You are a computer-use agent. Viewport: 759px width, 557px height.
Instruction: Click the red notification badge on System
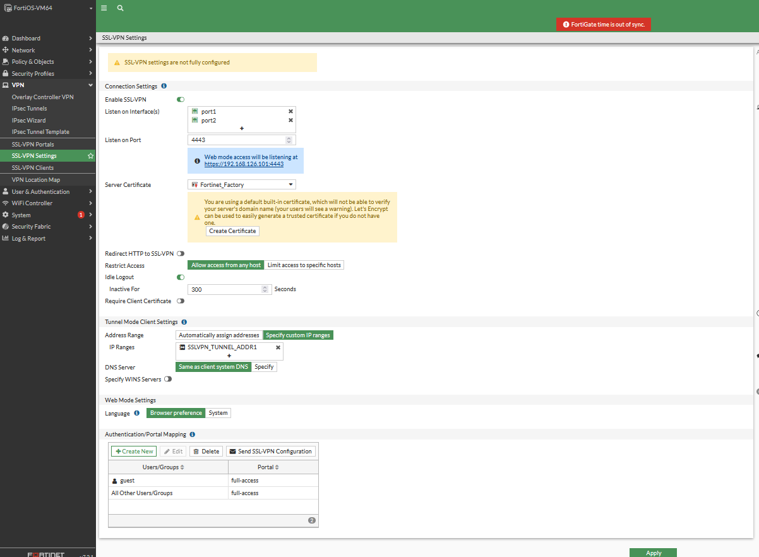click(81, 215)
